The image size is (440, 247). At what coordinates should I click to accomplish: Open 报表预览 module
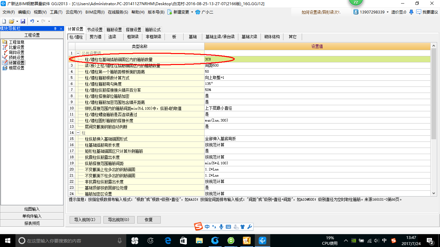click(x=32, y=223)
